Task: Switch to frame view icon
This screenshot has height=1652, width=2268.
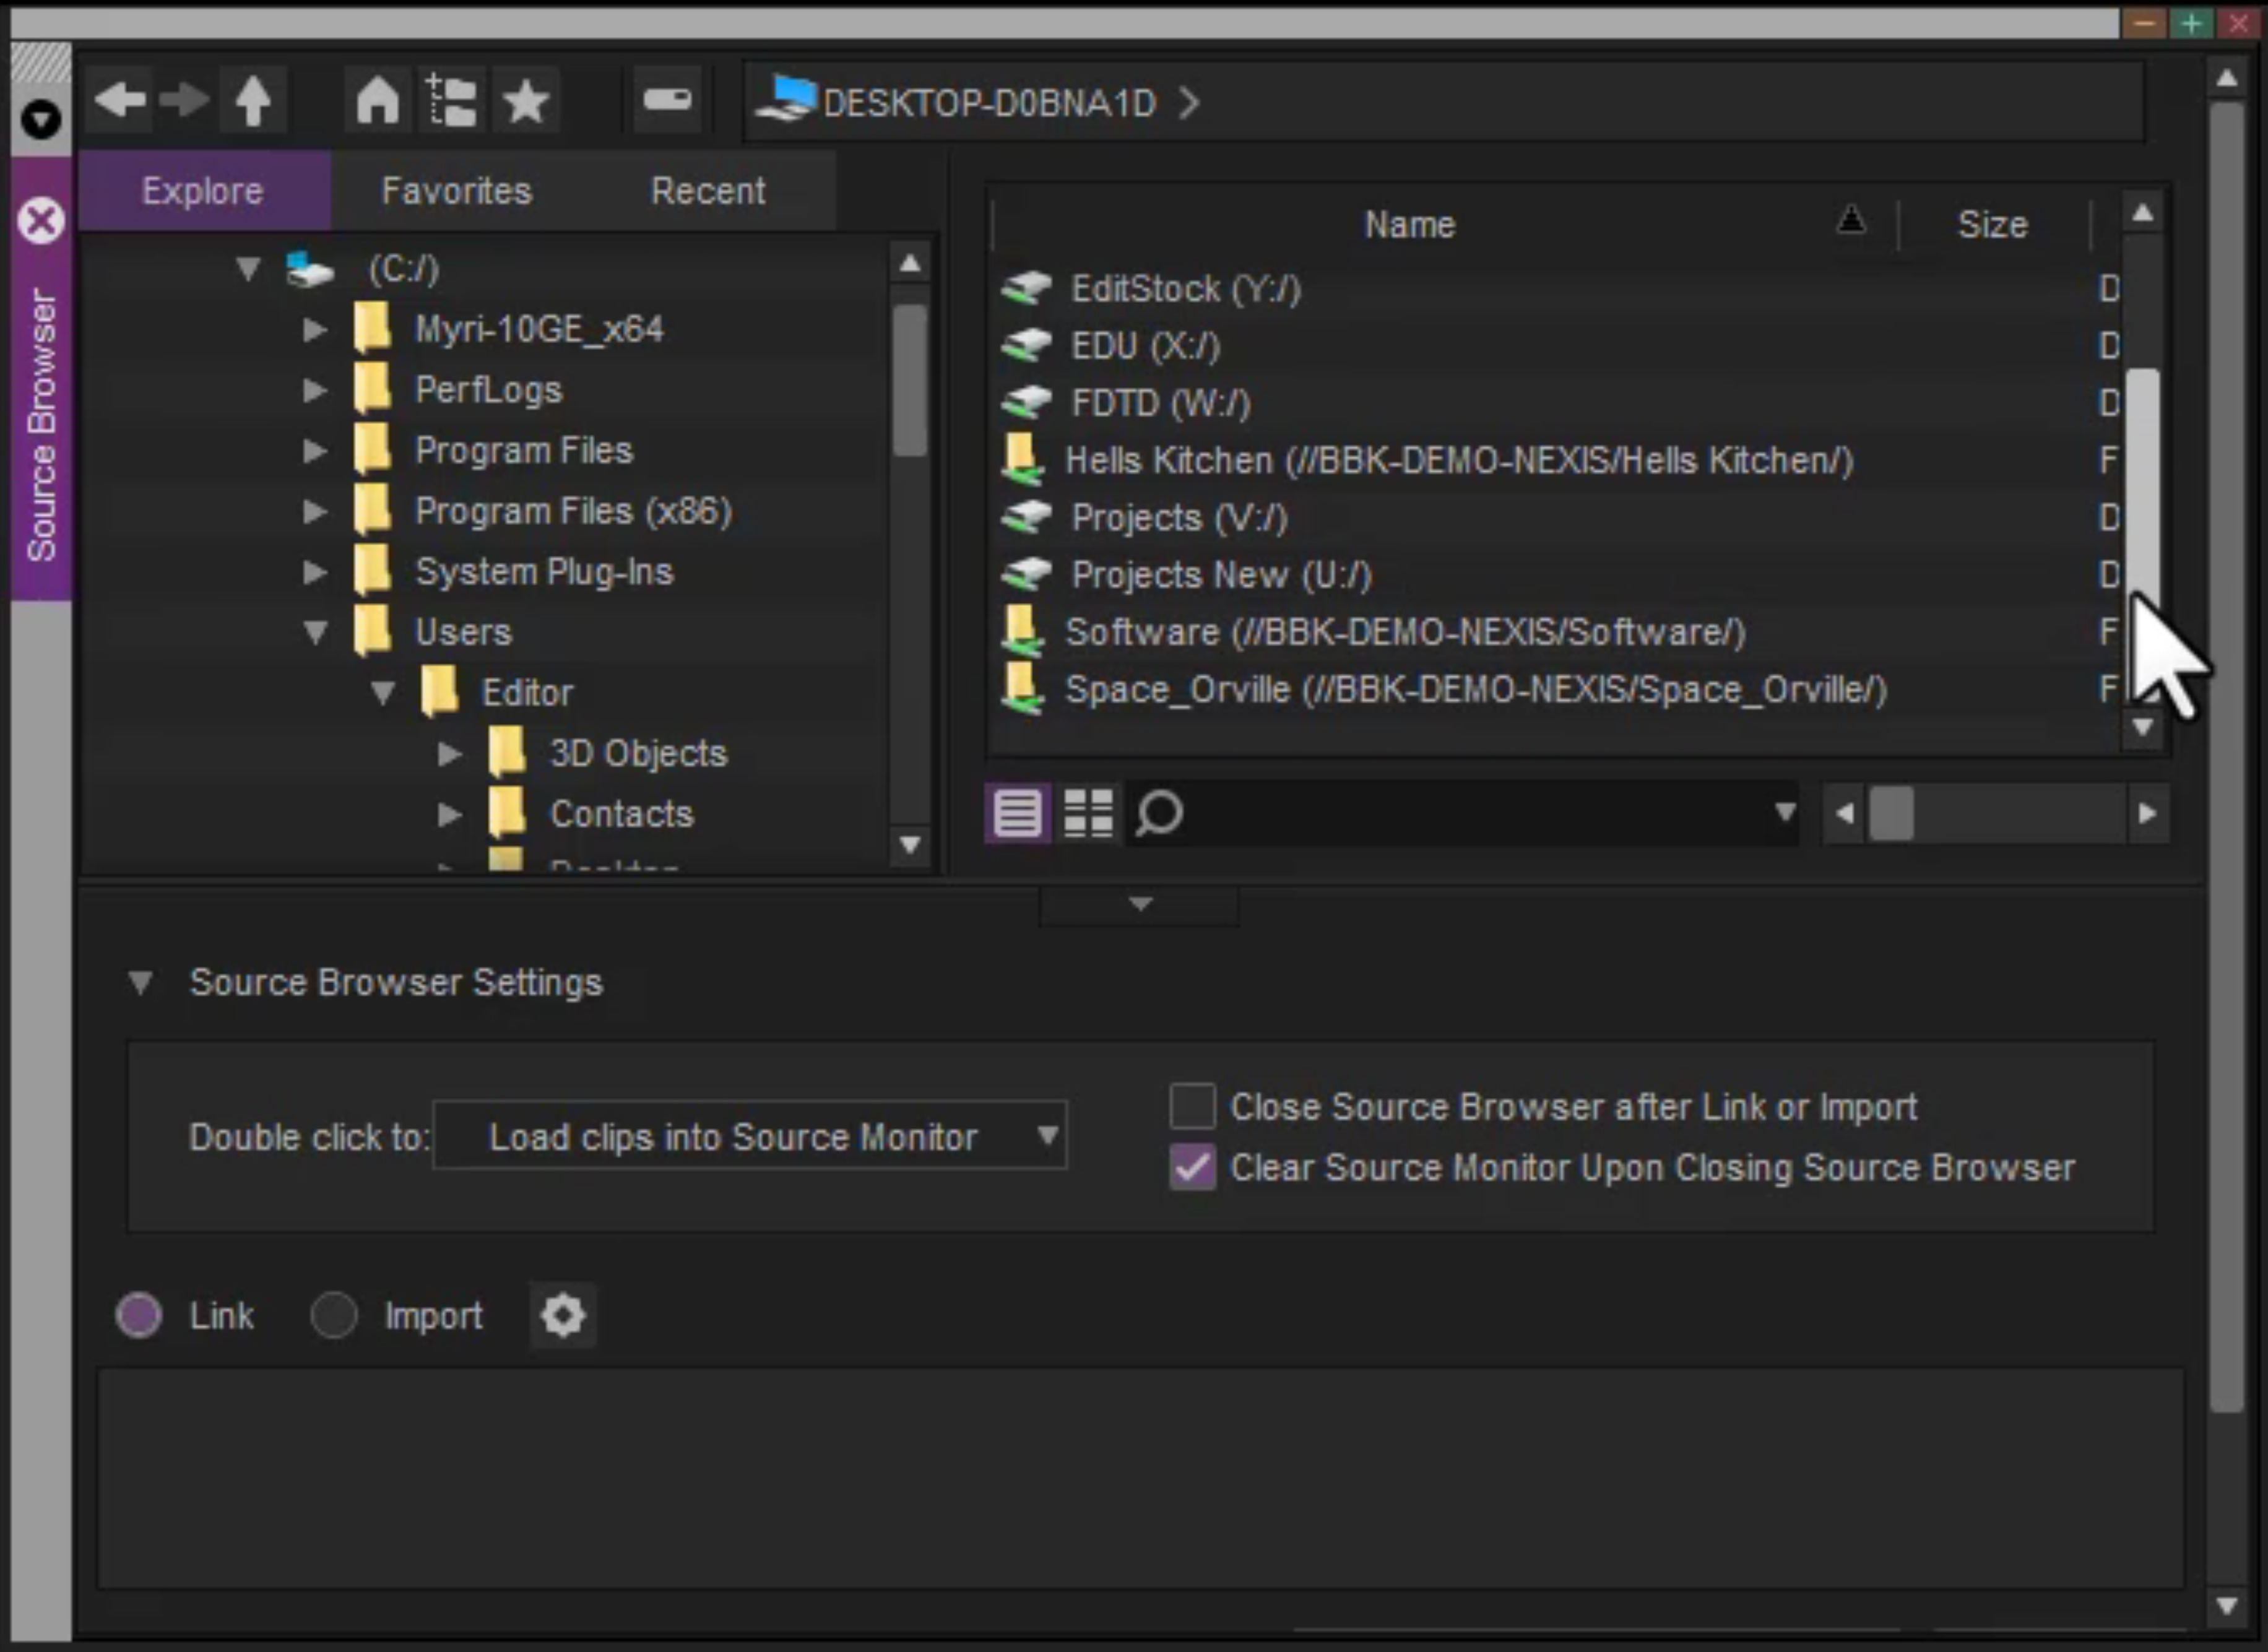Action: (x=1087, y=813)
